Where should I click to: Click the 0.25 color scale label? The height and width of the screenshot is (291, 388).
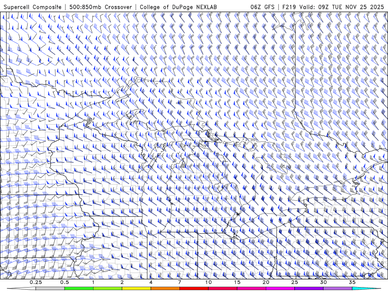tap(36, 282)
